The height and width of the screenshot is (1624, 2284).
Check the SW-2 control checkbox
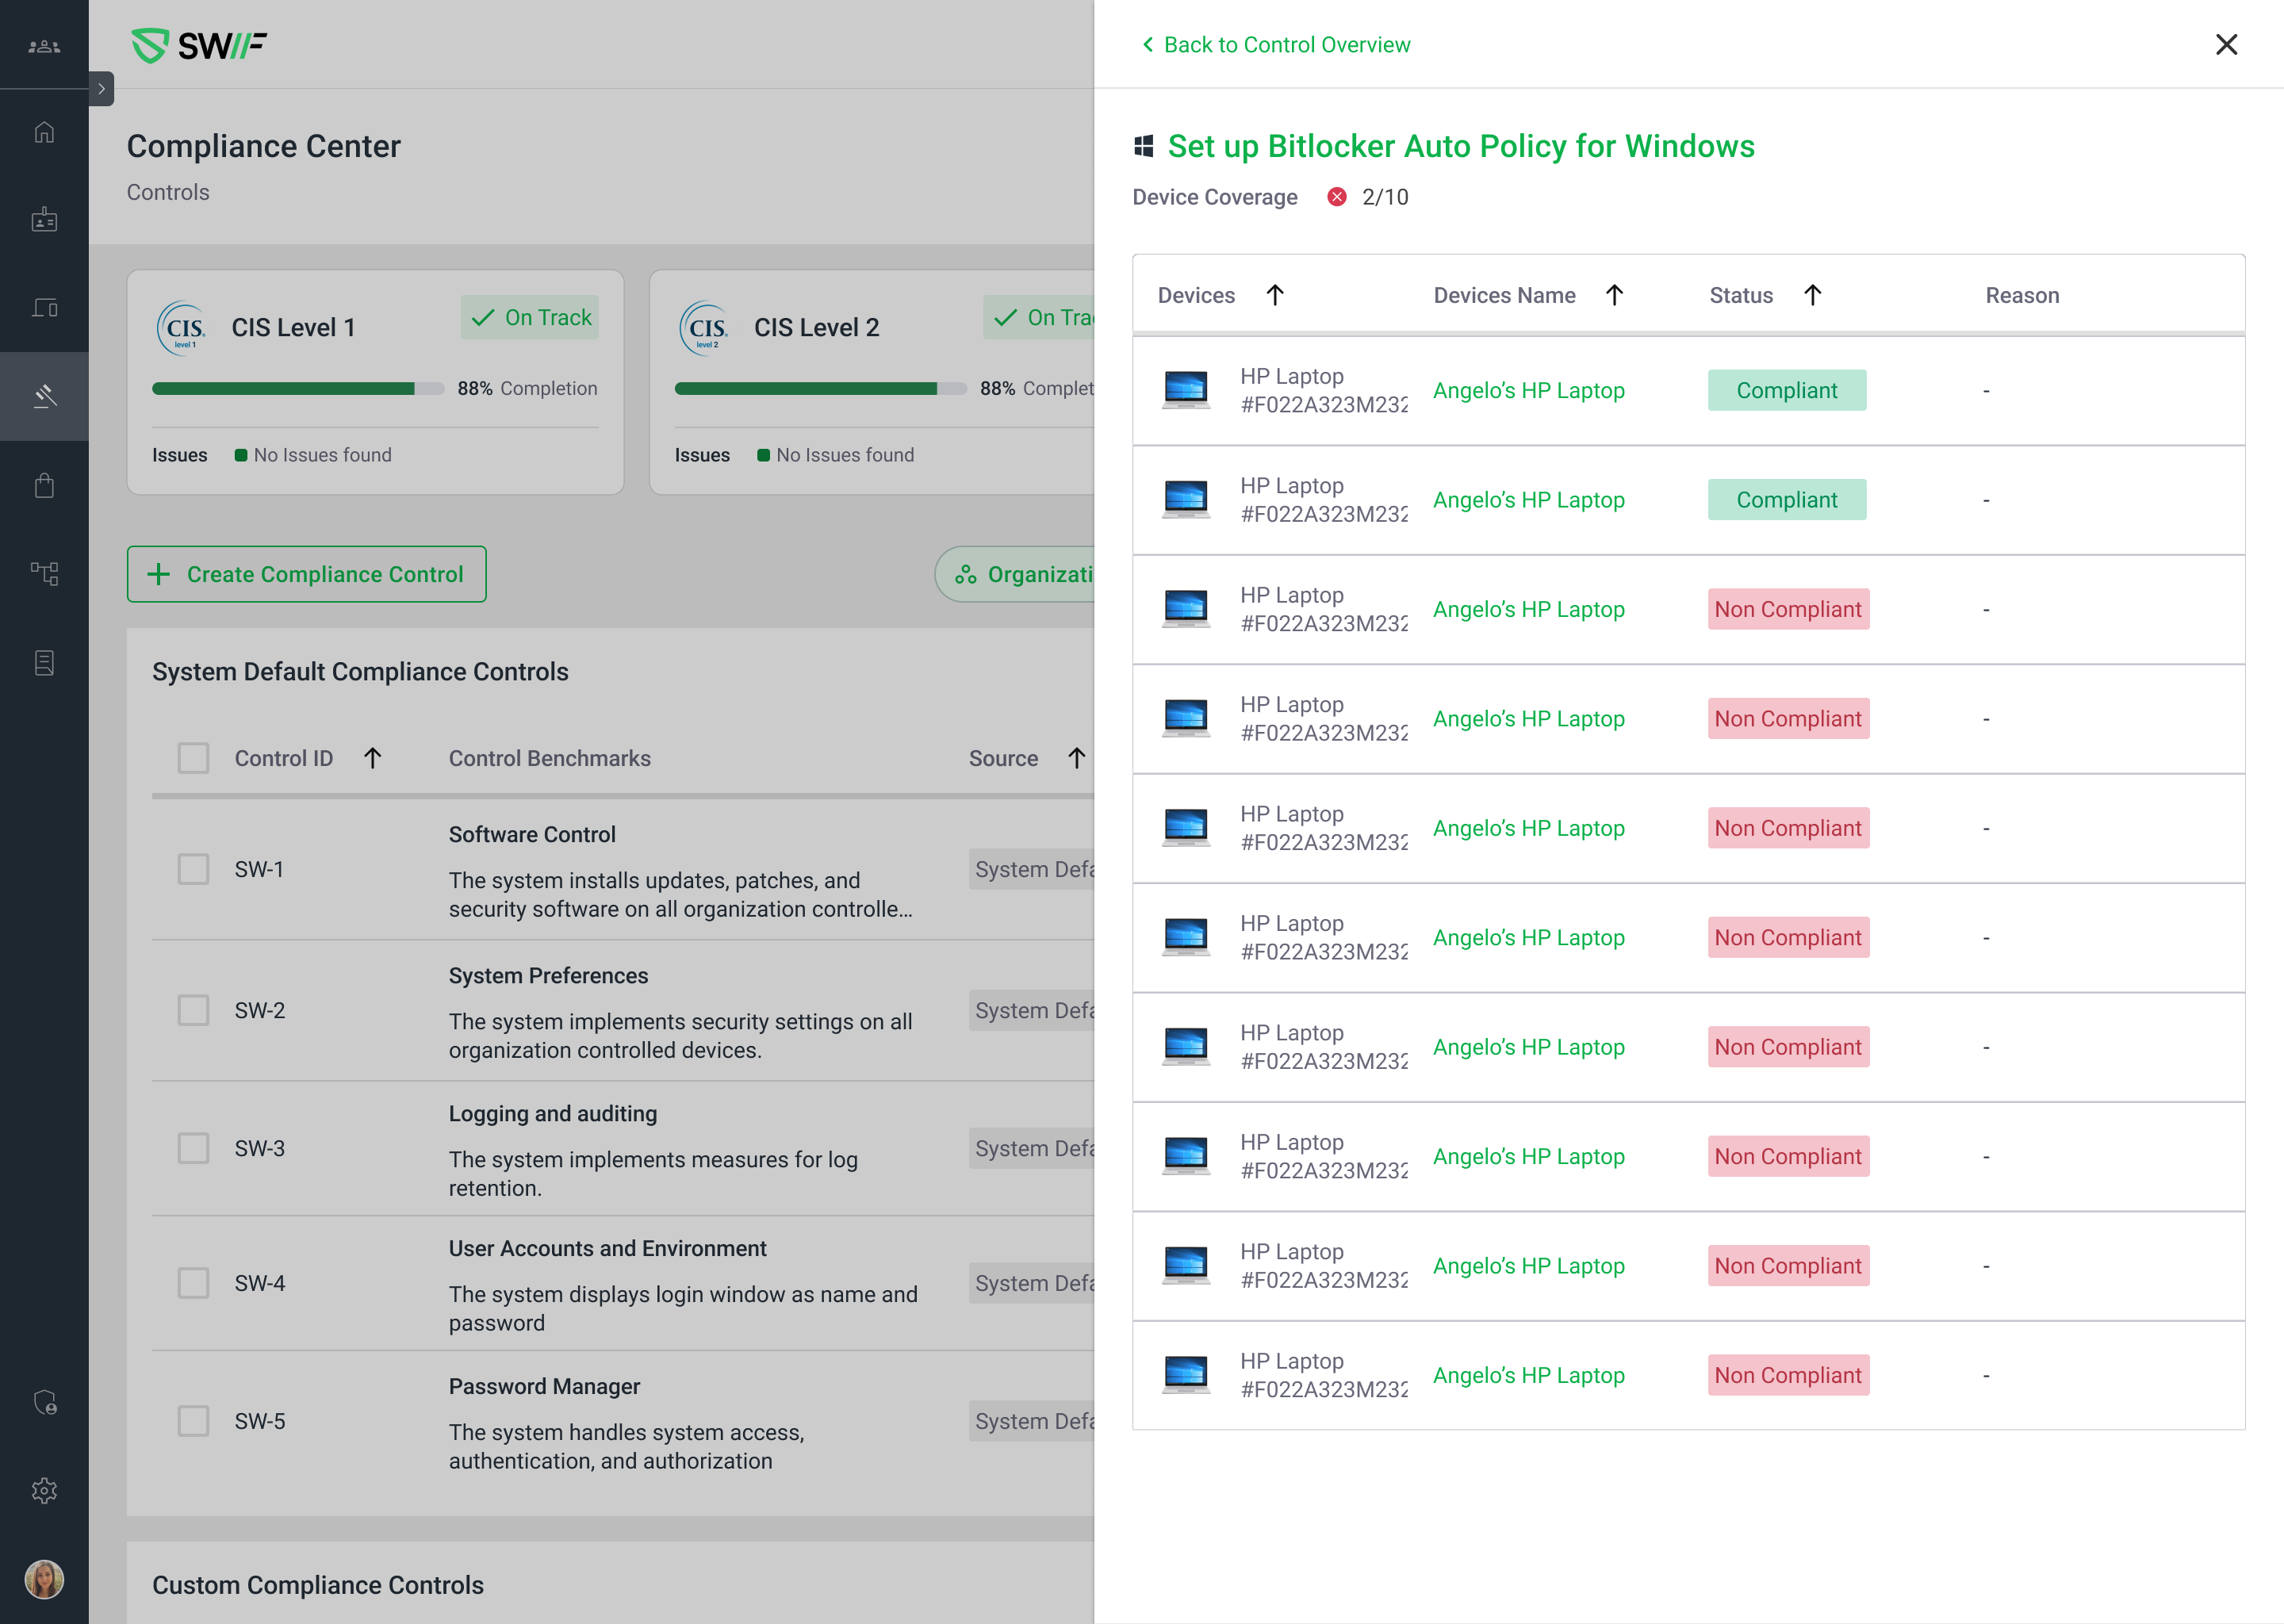pos(193,1010)
